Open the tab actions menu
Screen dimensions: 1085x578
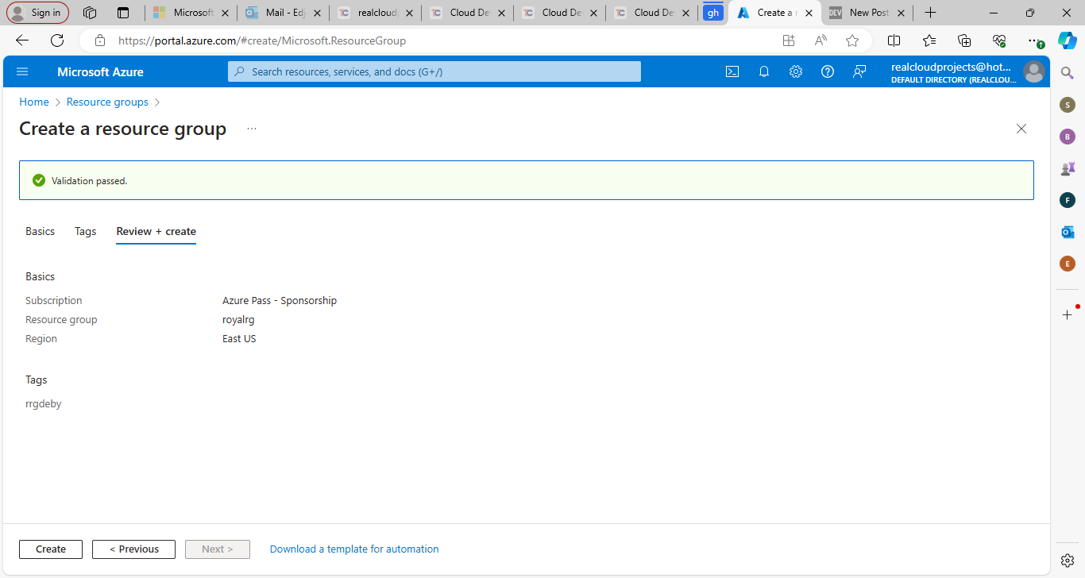[x=122, y=13]
